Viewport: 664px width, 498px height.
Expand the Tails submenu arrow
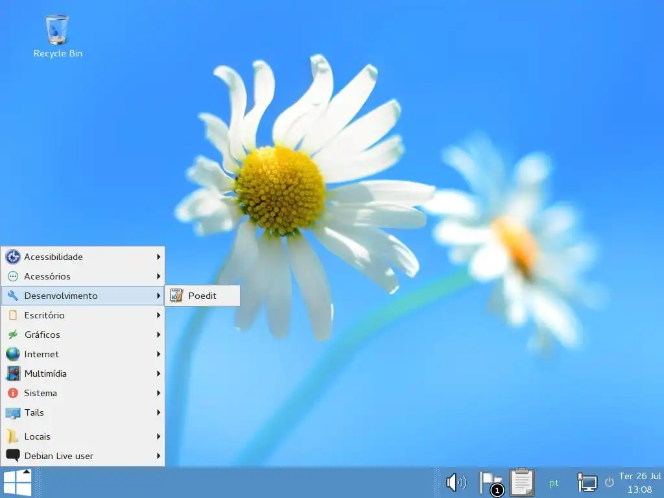point(158,412)
